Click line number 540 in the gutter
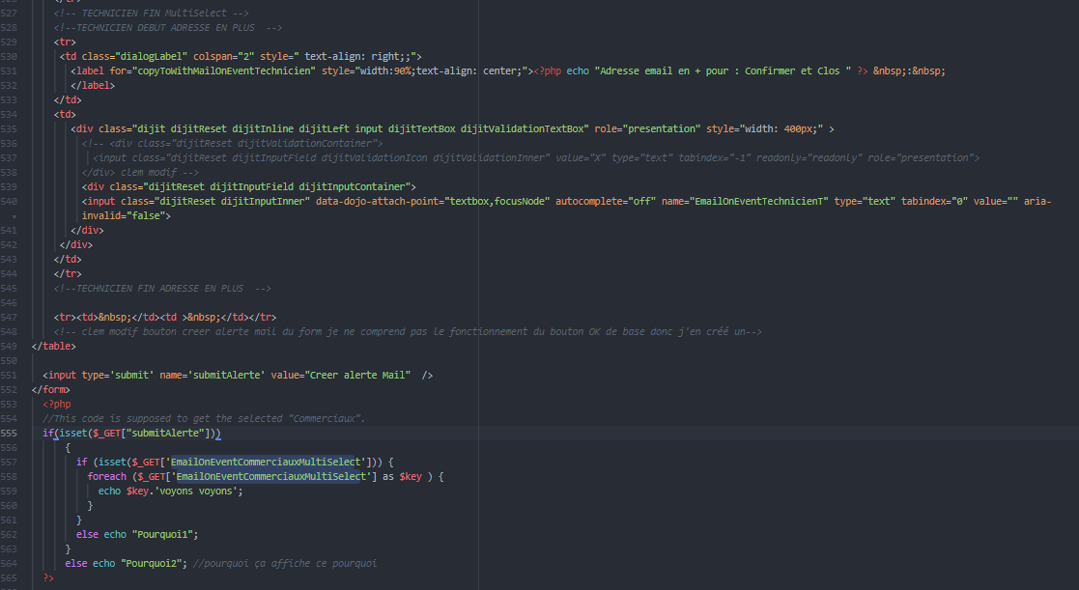Screen dimensions: 1079x590 10,201
